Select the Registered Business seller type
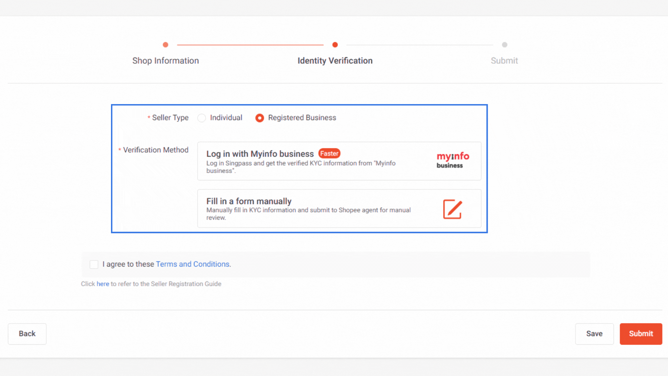 pos(260,118)
